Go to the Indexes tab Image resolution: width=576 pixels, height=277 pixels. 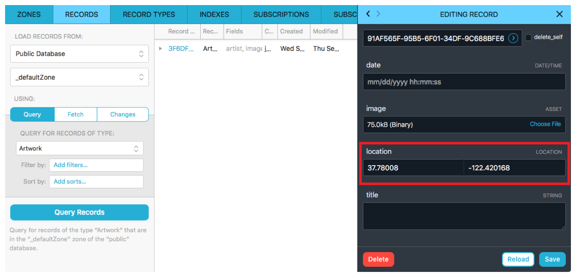click(214, 14)
